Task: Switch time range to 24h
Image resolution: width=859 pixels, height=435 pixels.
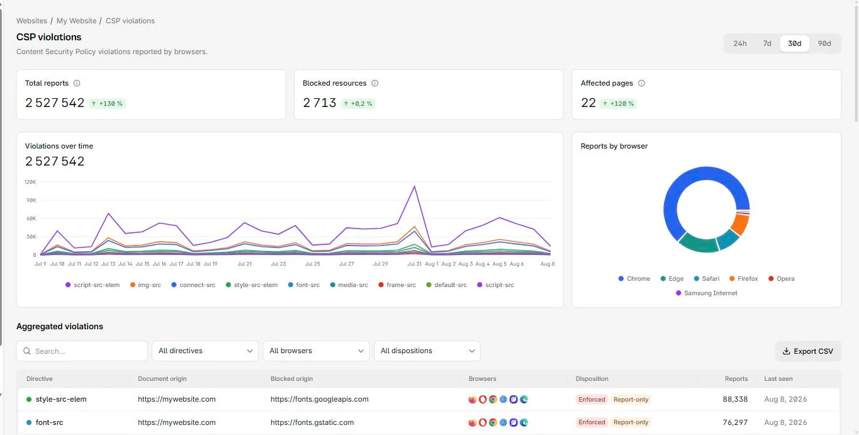Action: (x=740, y=43)
